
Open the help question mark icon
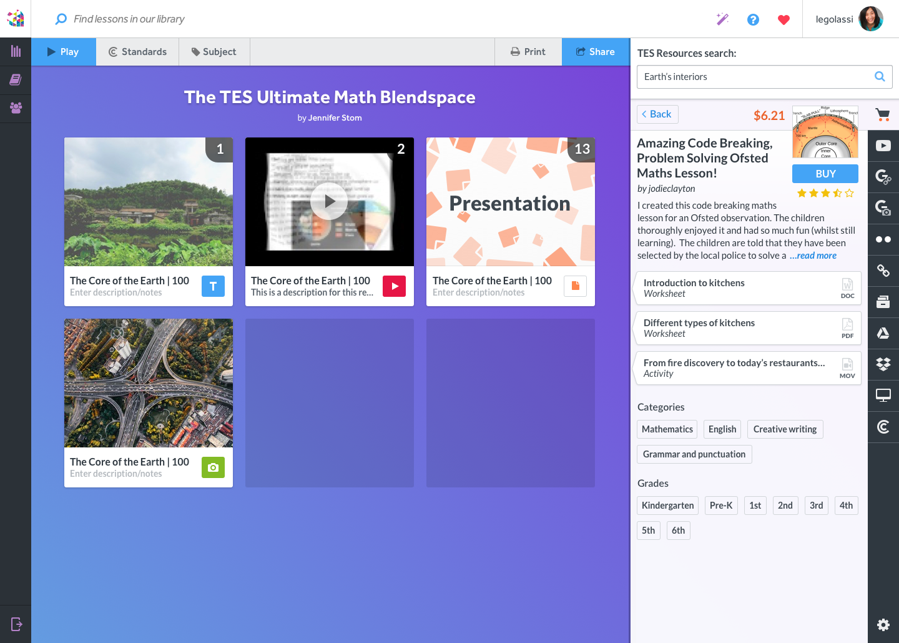coord(753,19)
